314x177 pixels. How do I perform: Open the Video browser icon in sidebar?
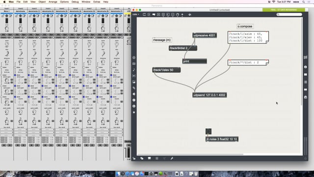point(134,76)
